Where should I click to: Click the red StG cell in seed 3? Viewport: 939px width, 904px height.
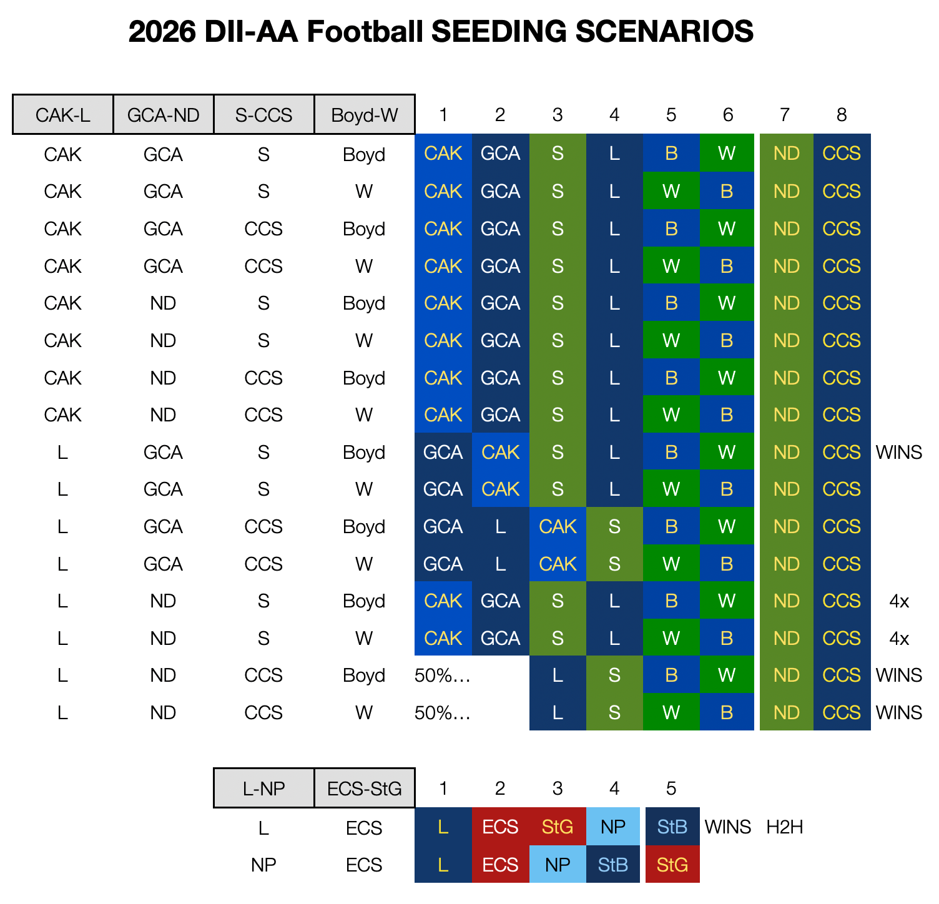click(558, 827)
